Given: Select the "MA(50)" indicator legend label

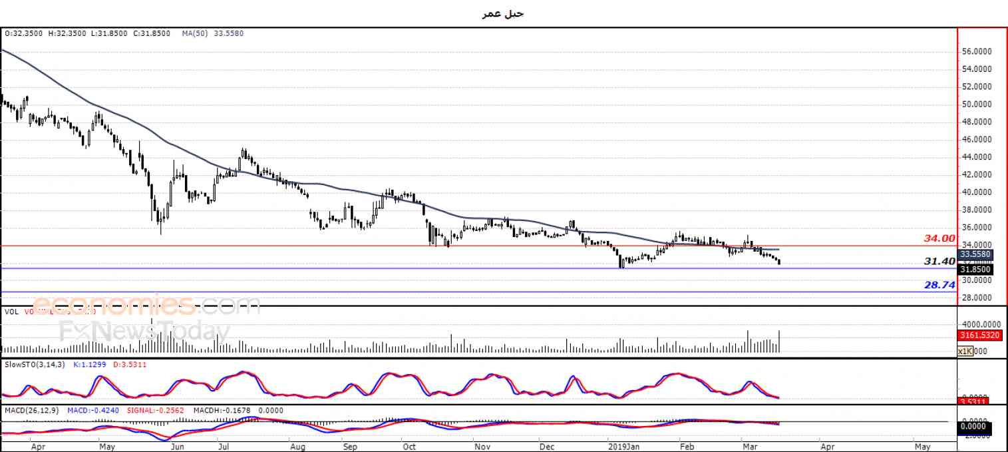Looking at the screenshot, I should tap(196, 33).
